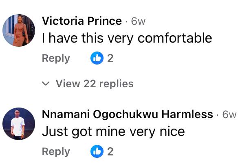Click the blue thumbs-up under Nnamani's comment
This screenshot has height=168, width=249.
pyautogui.click(x=97, y=152)
